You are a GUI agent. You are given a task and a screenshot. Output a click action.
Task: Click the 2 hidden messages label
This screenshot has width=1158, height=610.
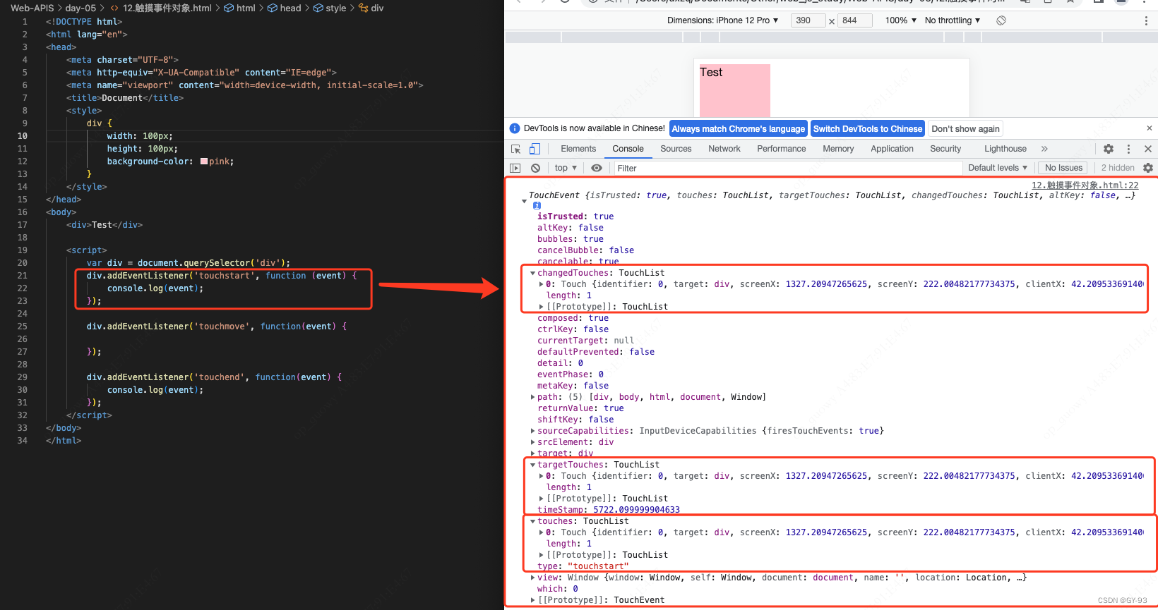click(x=1117, y=168)
